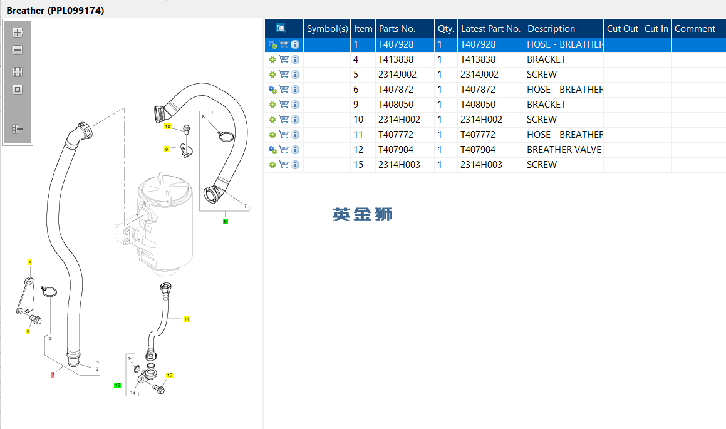Sort by the Description column header

(x=564, y=29)
